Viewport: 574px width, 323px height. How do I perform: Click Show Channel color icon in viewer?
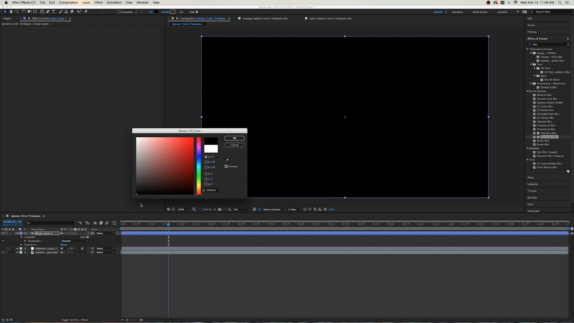(x=230, y=210)
